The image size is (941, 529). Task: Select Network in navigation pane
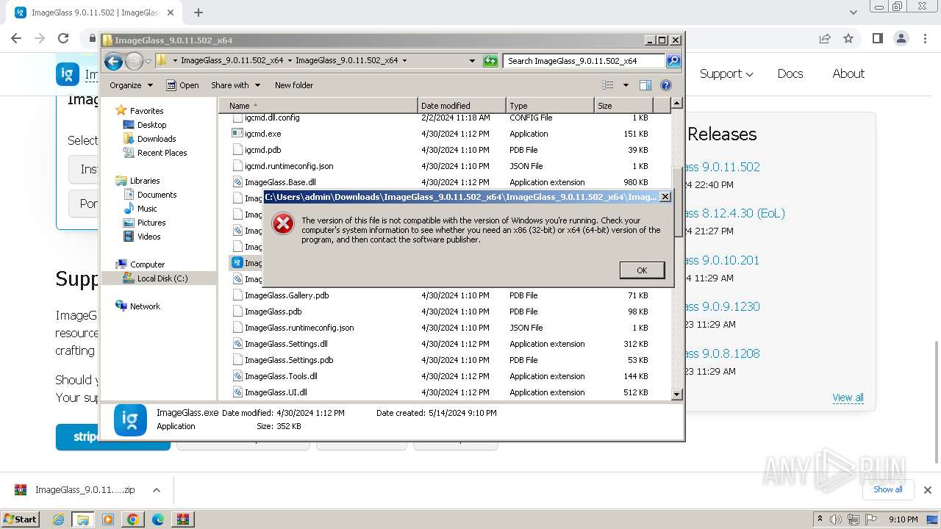[x=145, y=306]
